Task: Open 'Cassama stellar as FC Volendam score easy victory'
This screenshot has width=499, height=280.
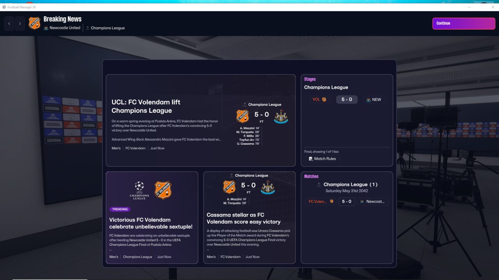Action: [x=244, y=218]
